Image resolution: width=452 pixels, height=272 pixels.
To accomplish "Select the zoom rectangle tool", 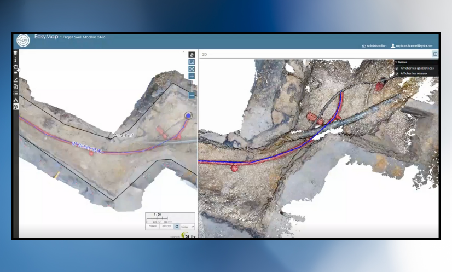I will point(192,62).
